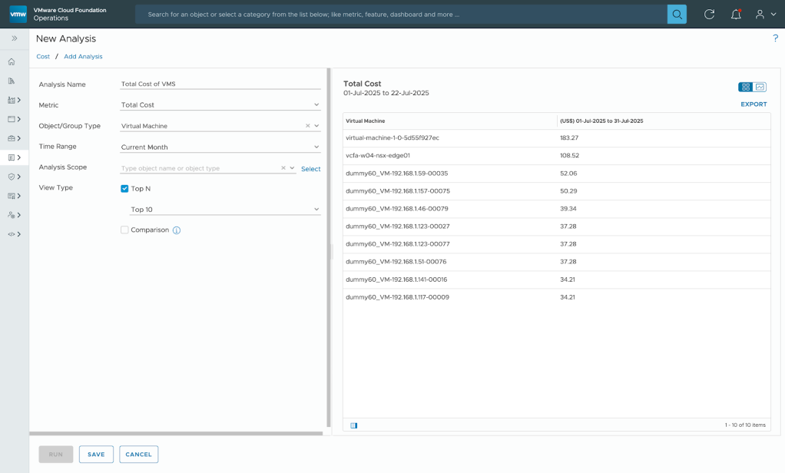785x473 pixels.
Task: Expand the shield sidebar item chevron
Action: (19, 177)
